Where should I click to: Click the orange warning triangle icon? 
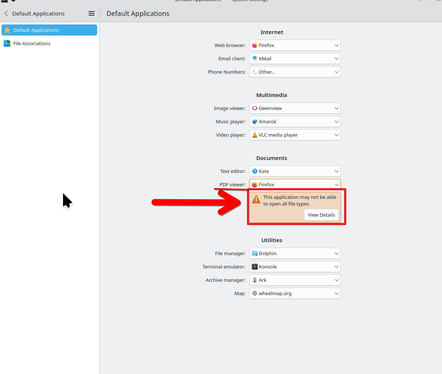(256, 199)
